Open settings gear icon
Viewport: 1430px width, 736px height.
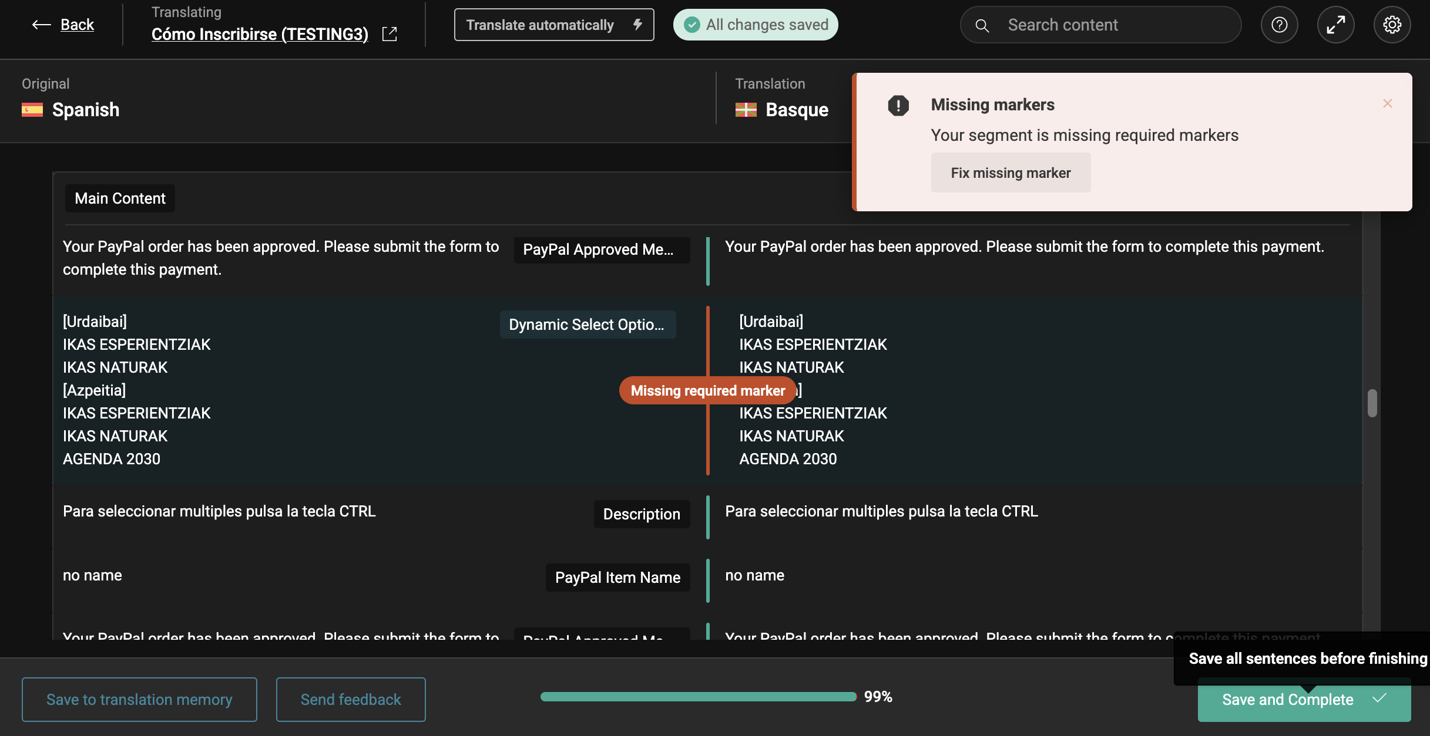pos(1392,25)
